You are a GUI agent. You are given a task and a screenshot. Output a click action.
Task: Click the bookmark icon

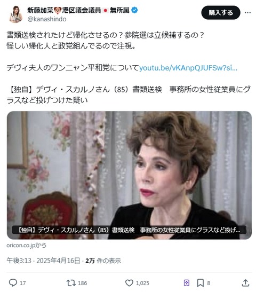pos(201,283)
